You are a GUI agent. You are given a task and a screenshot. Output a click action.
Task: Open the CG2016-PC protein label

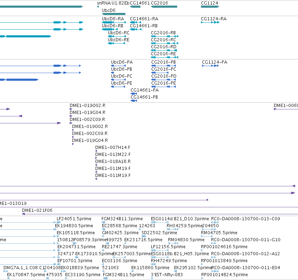[x=164, y=69]
